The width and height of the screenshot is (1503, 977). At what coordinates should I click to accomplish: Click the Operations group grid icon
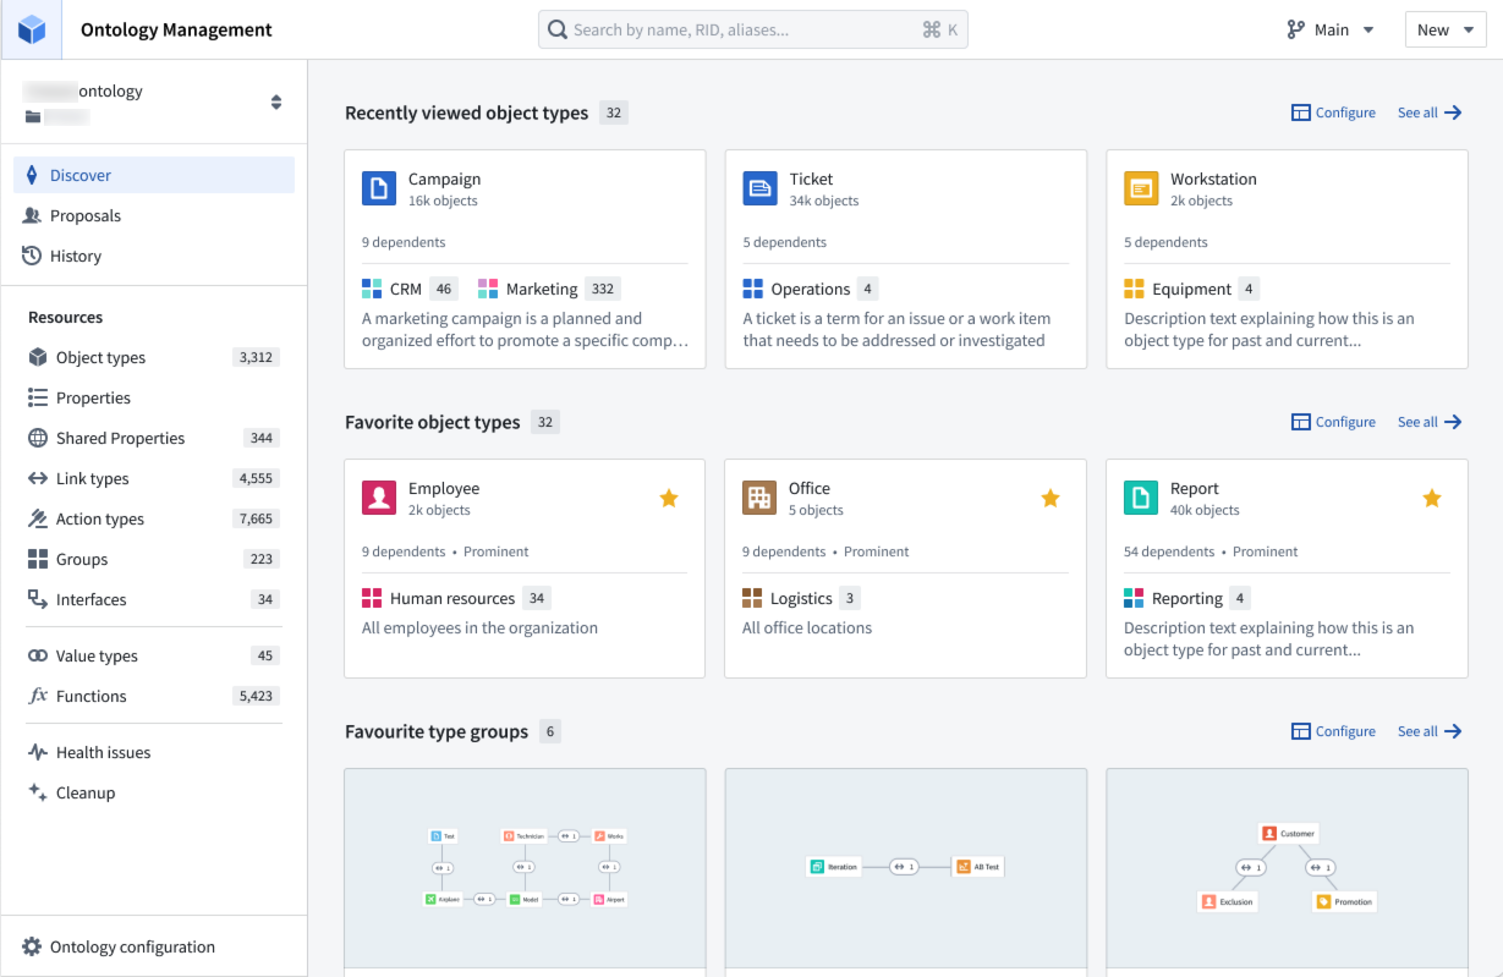point(753,289)
